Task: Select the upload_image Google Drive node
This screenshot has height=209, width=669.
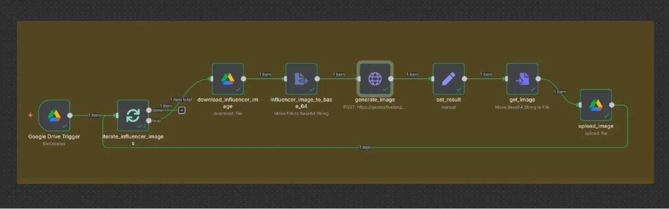Action: coord(596,105)
